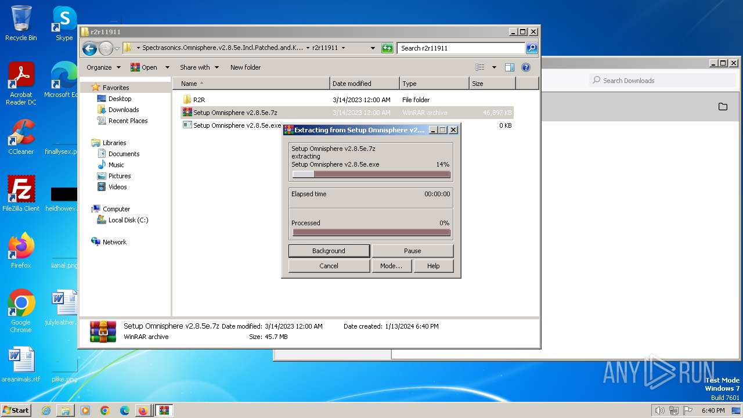Viewport: 743px width, 418px height.
Task: Sort by the Name column header
Action: point(251,84)
